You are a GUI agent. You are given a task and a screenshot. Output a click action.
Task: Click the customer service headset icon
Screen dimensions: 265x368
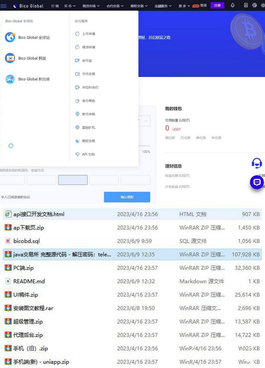pos(256,163)
